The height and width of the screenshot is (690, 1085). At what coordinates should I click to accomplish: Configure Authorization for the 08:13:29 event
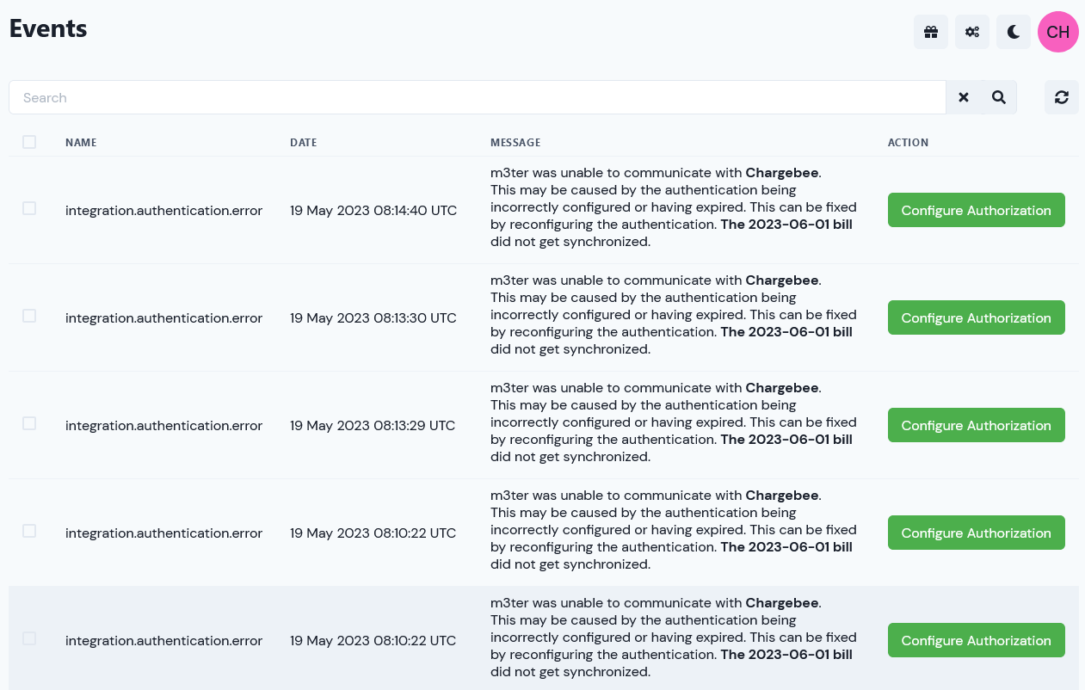coord(977,425)
